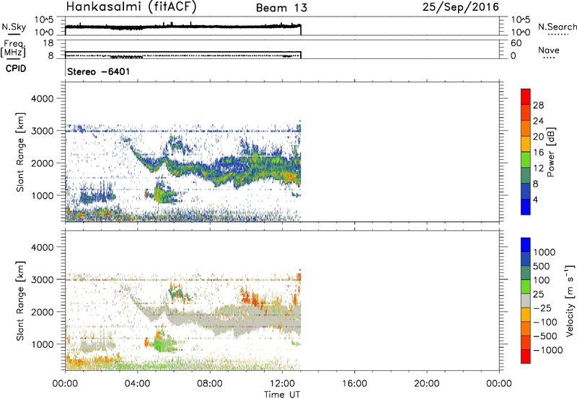This screenshot has width=577, height=399.
Task: Click the Stereo -6401 CPID text
Action: pyautogui.click(x=99, y=71)
